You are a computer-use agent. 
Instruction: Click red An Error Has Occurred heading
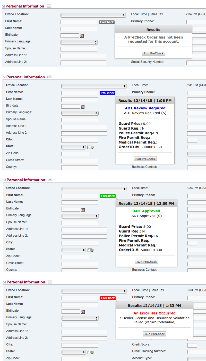[154, 313]
